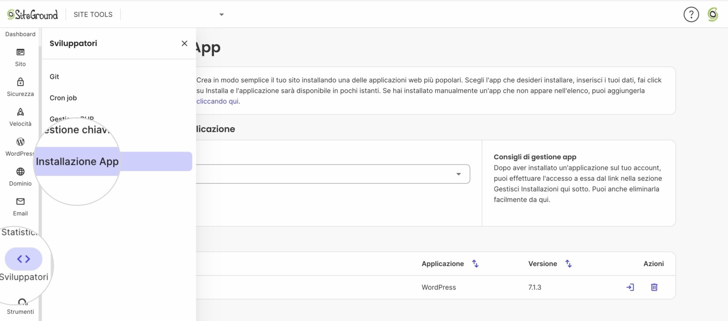Sort the table by Versione
This screenshot has width=728, height=321.
tap(568, 264)
